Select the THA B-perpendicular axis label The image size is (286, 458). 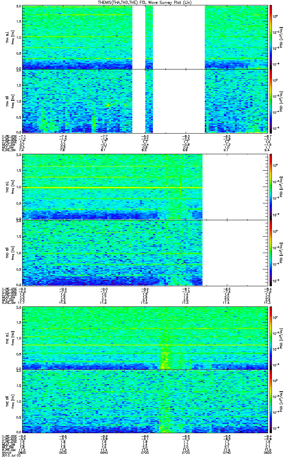[8, 37]
